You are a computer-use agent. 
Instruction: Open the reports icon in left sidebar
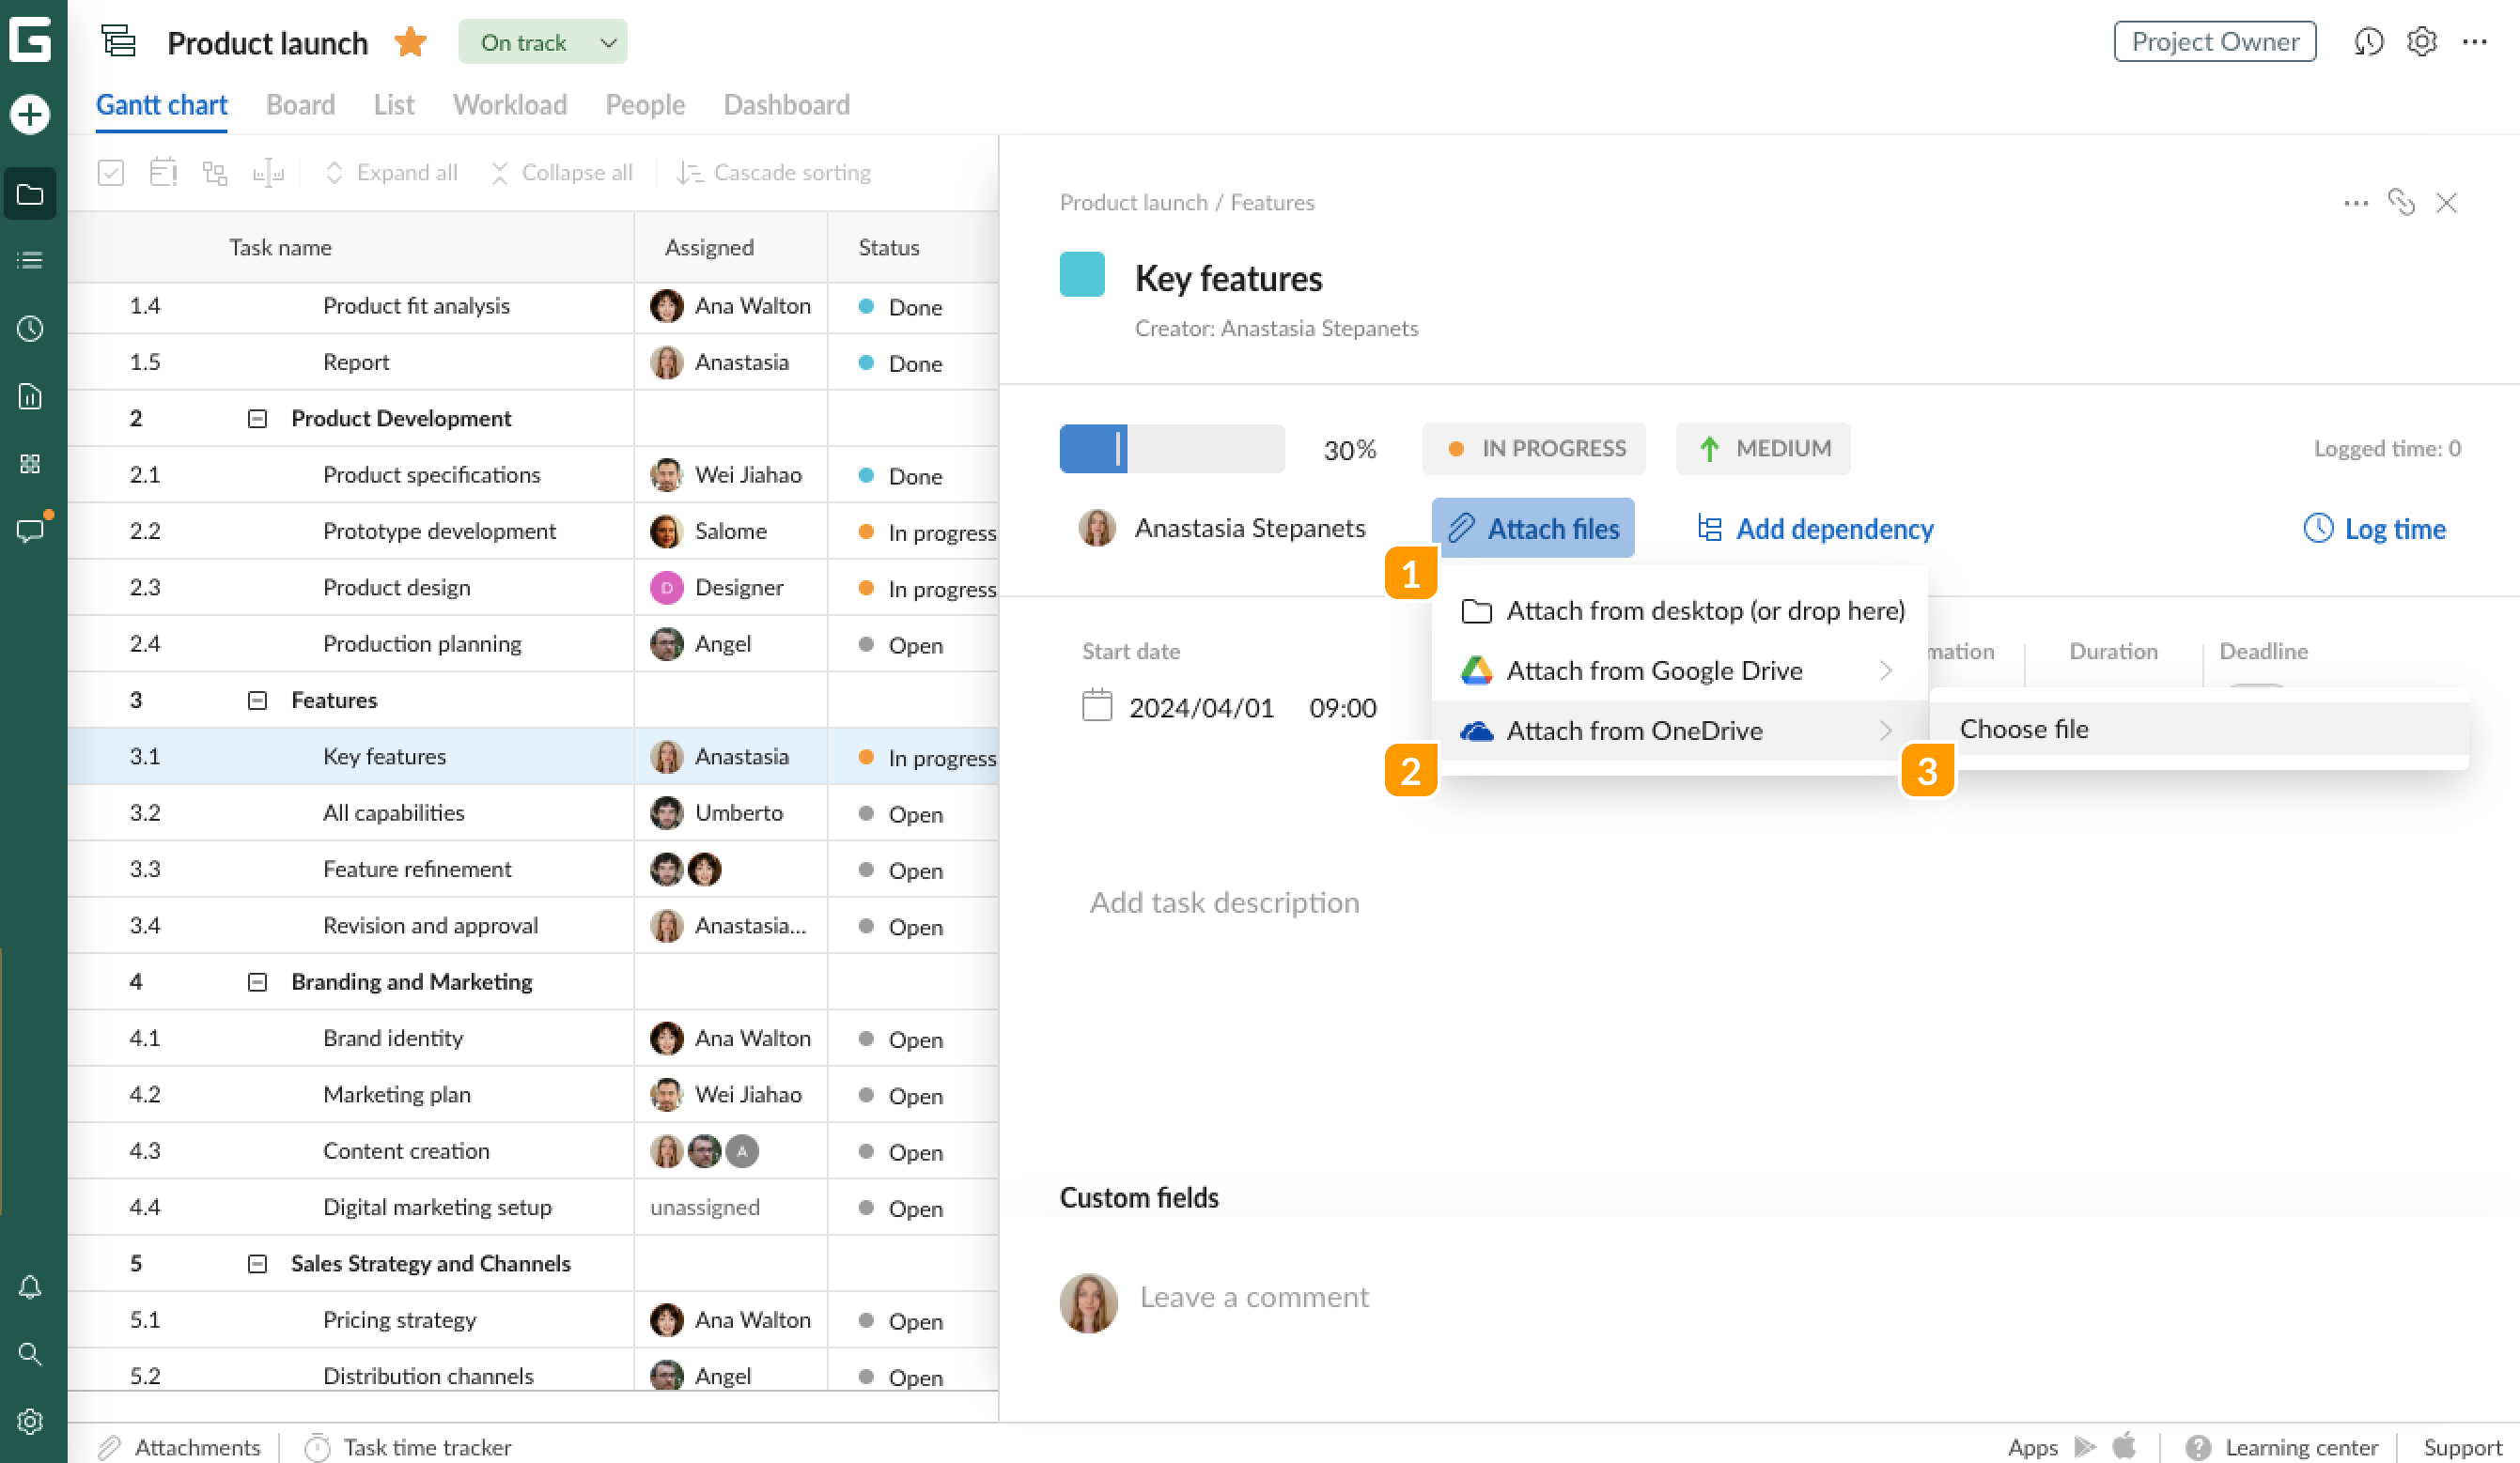click(x=30, y=396)
